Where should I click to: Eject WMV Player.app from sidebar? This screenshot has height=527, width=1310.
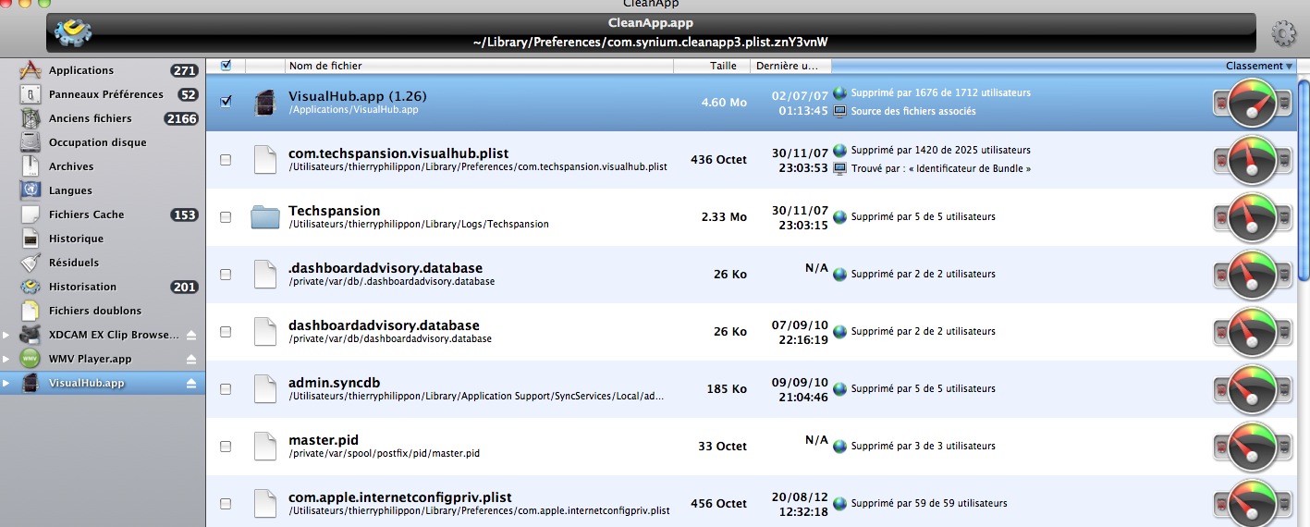[x=192, y=359]
